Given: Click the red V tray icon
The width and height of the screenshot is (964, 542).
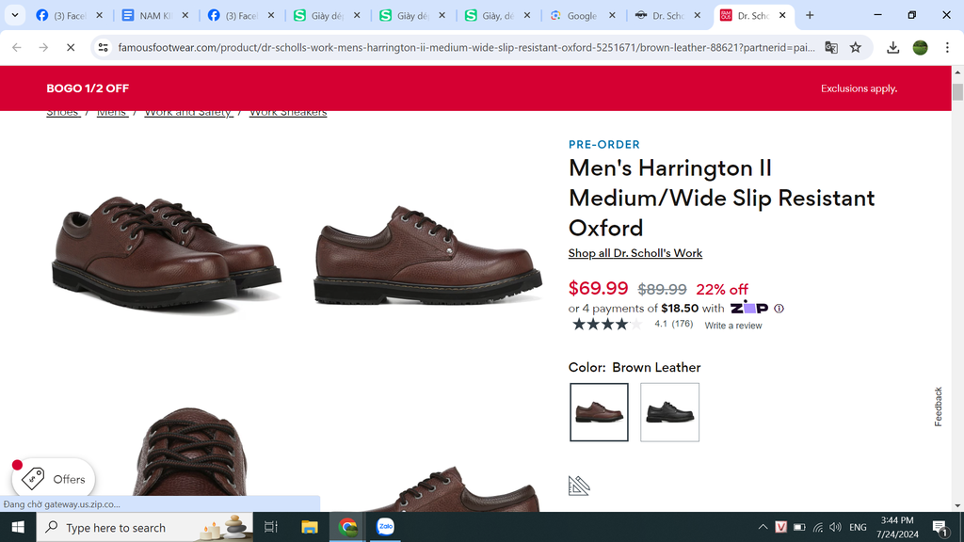Looking at the screenshot, I should coord(780,527).
